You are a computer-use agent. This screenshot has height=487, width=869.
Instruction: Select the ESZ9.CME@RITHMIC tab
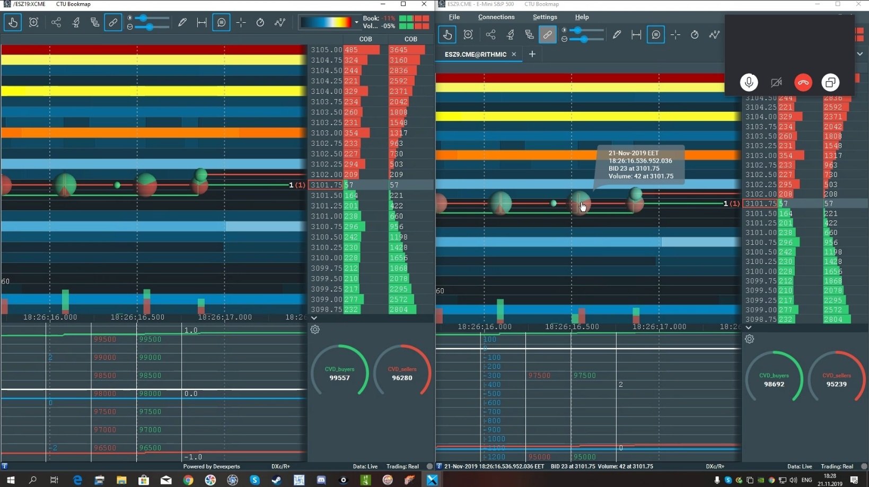[x=475, y=54]
